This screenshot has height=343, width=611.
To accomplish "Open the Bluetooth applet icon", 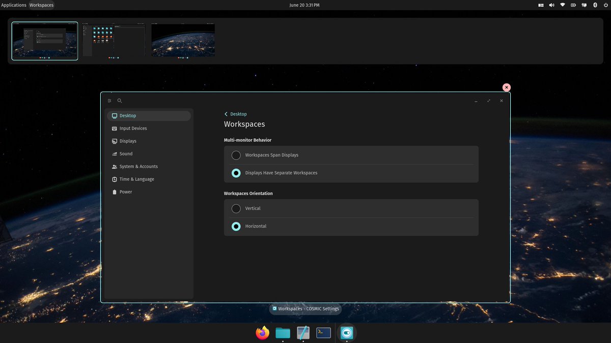I will click(x=595, y=5).
